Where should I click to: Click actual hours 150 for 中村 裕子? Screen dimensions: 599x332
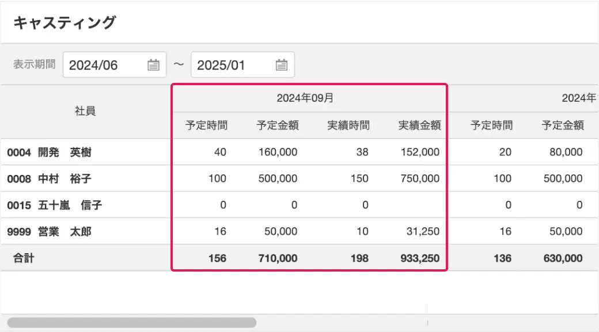(x=359, y=178)
